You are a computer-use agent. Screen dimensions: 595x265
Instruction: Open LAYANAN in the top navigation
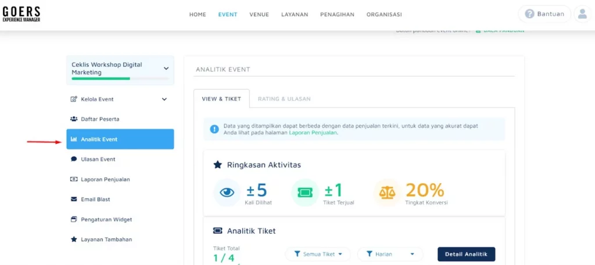(x=295, y=14)
